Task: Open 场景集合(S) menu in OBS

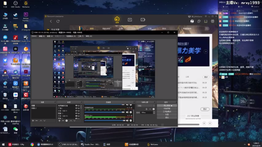Action: 71,36
